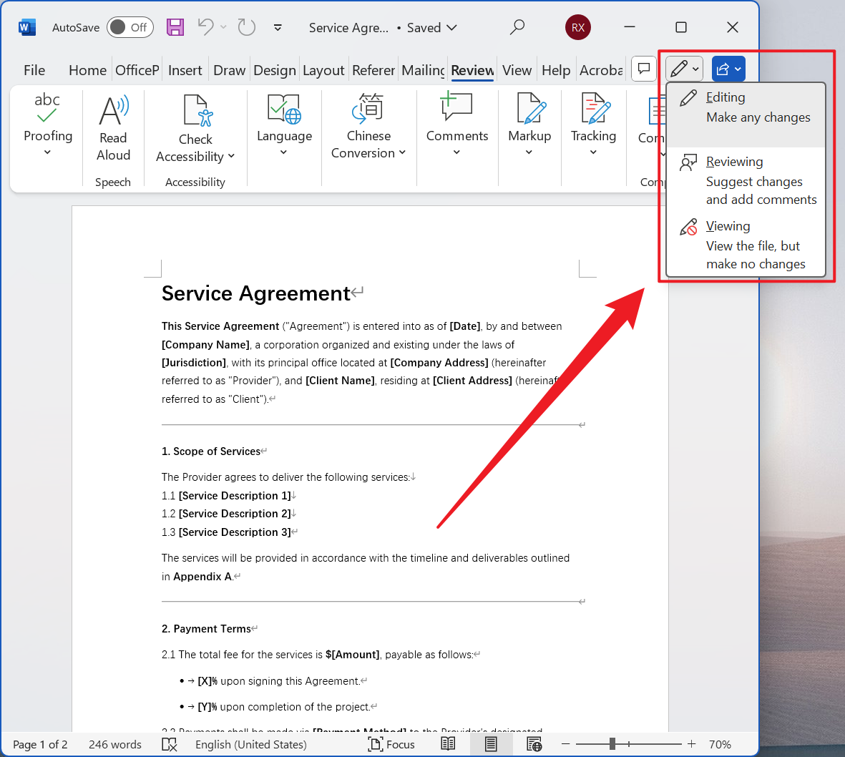Image resolution: width=845 pixels, height=757 pixels.
Task: Enable Focus mode in status bar
Action: tap(391, 744)
